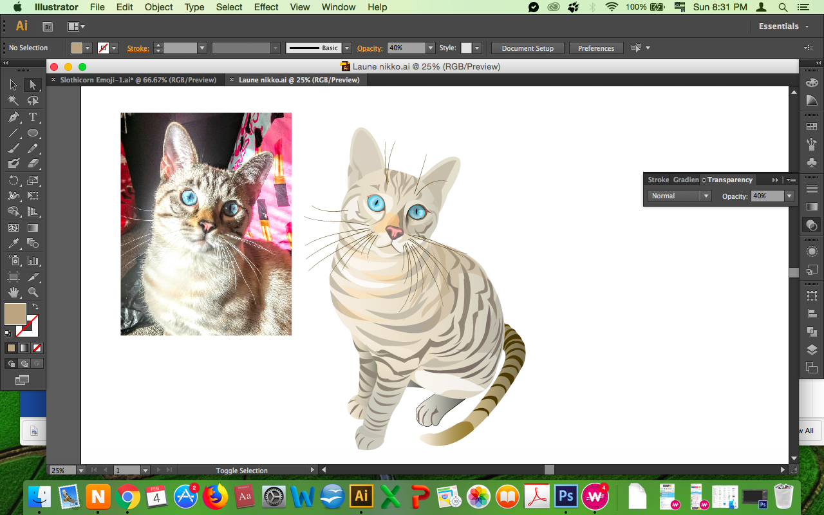824x515 pixels.
Task: Select the Eyedropper tool
Action: point(14,243)
